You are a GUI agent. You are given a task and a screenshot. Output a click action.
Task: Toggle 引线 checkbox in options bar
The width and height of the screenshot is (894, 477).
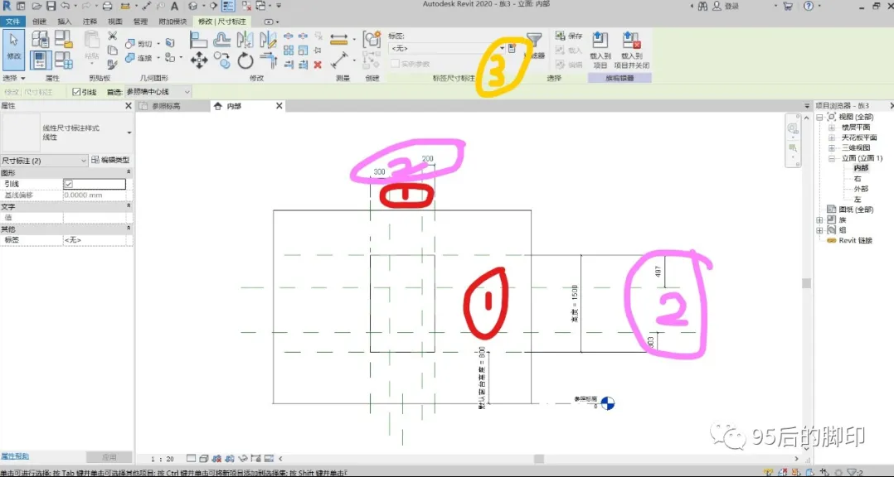point(76,92)
